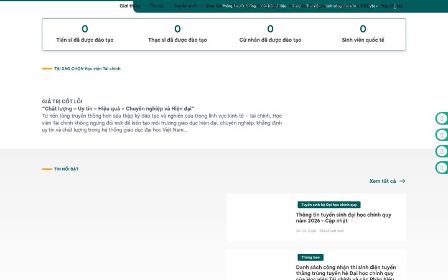Click the bottommost floating round side button
The height and width of the screenshot is (280, 448).
442,168
